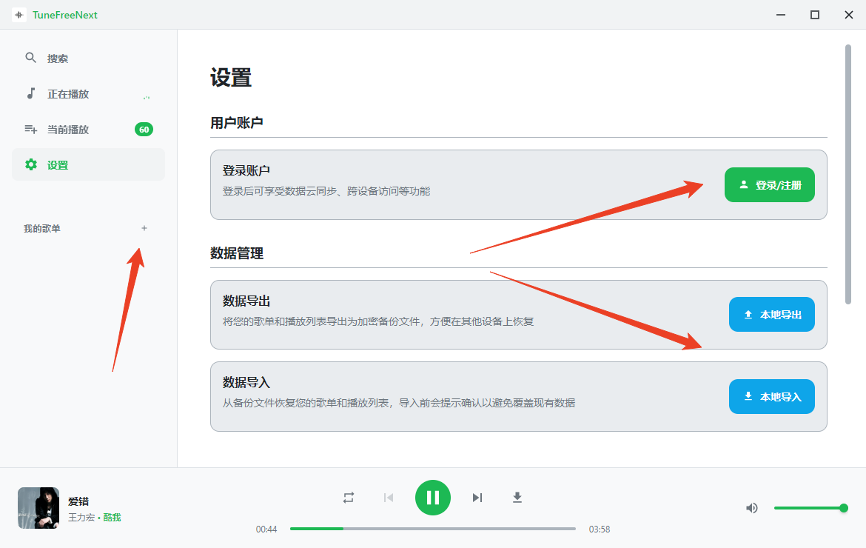Viewport: 866px width, 548px height.
Task: Select 设置 in the sidebar
Action: pos(58,165)
